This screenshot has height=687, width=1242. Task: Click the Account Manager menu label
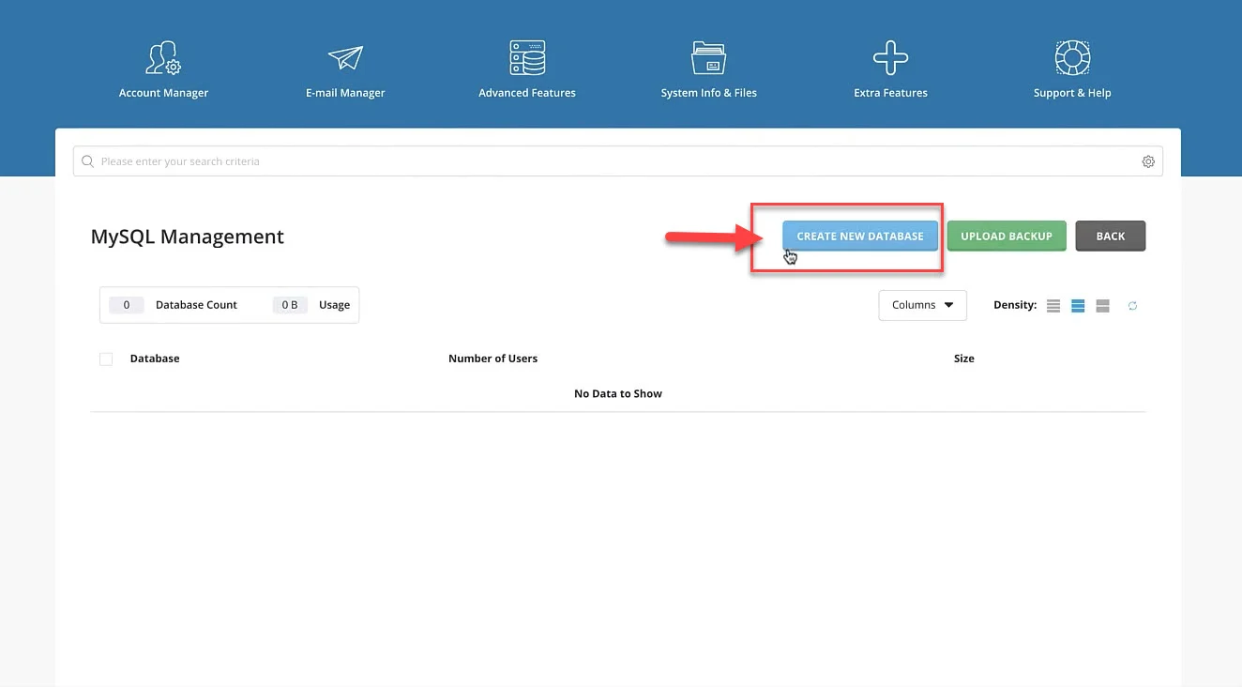(163, 93)
